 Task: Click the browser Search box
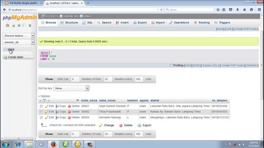[189, 10]
